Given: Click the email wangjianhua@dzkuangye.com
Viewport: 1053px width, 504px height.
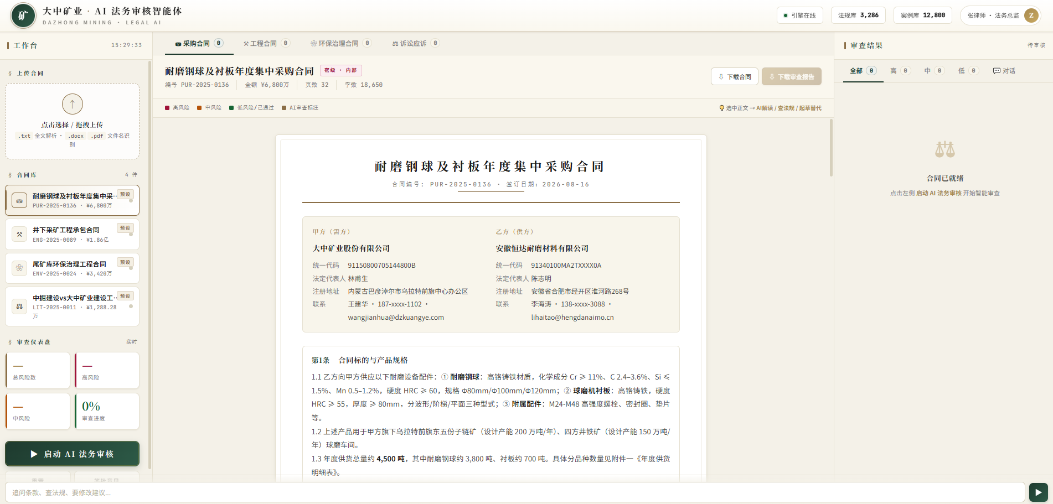Looking at the screenshot, I should pyautogui.click(x=396, y=318).
